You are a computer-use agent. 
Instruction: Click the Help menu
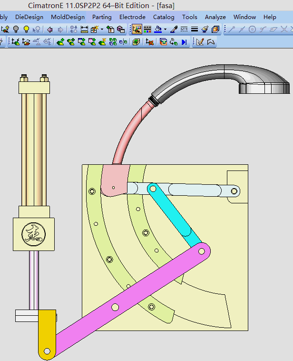(x=270, y=17)
